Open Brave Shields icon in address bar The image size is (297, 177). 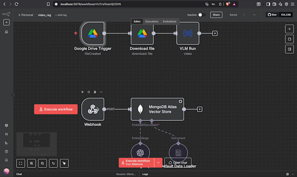228,4
